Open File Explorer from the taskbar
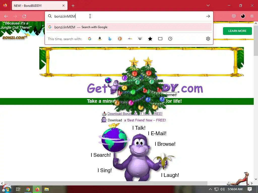 coord(47,189)
